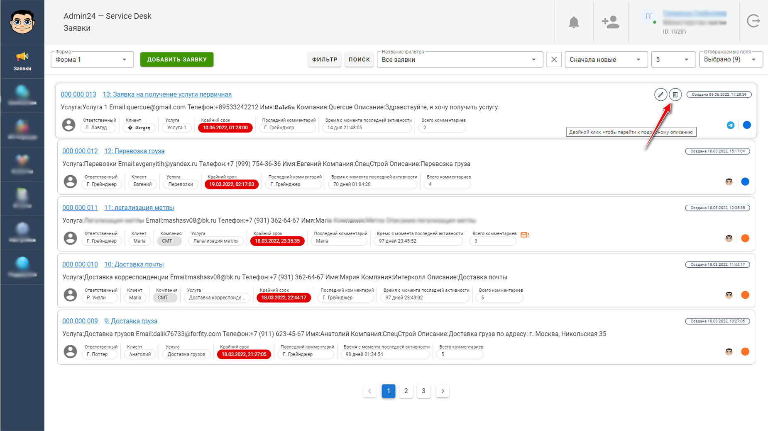Click client field Евгений
The image size is (768, 431).
(142, 184)
